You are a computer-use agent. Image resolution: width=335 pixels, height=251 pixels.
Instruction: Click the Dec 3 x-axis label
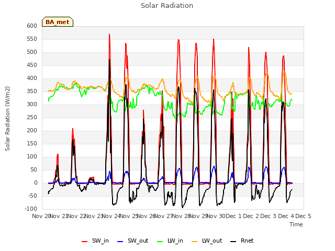(269, 216)
